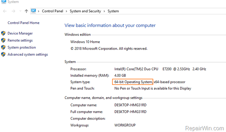Click Advanced system settings shield icon
The width and height of the screenshot is (226, 132).
3,54
